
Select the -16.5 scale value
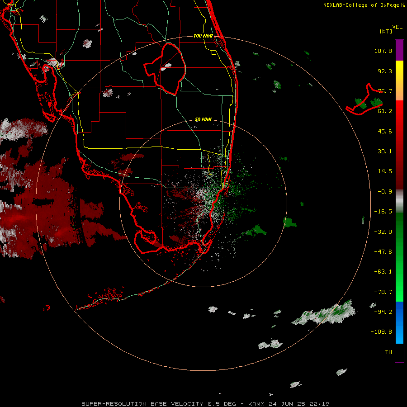383,212
